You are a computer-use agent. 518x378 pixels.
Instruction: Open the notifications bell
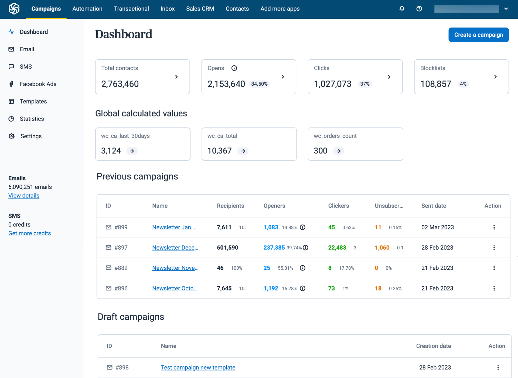402,9
